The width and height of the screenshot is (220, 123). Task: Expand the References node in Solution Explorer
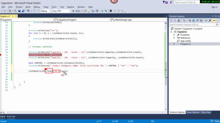click(x=174, y=38)
